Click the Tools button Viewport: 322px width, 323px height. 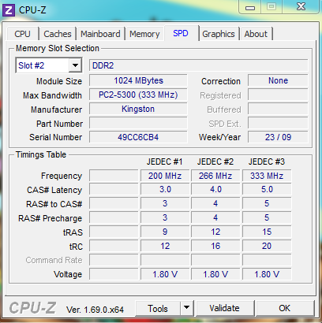pyautogui.click(x=158, y=308)
